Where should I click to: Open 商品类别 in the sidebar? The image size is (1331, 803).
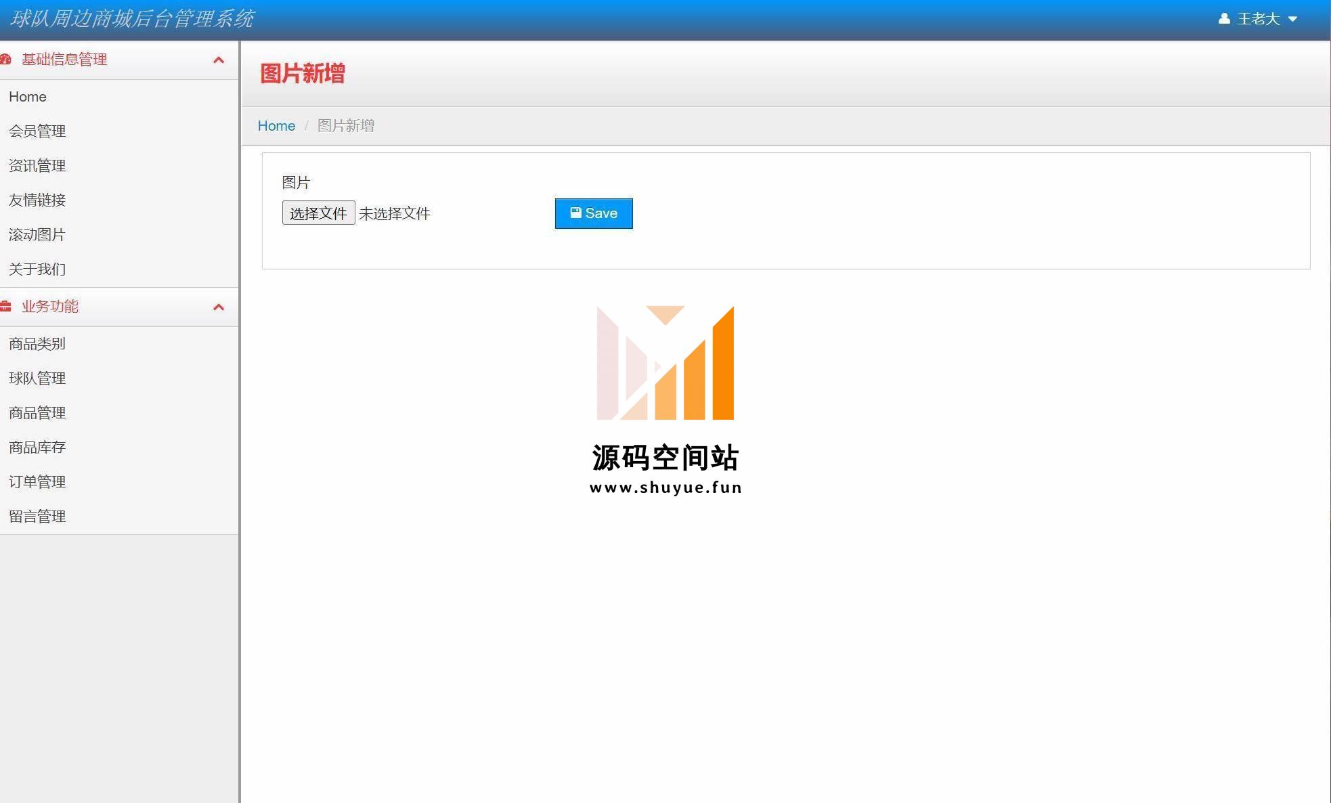(x=37, y=344)
